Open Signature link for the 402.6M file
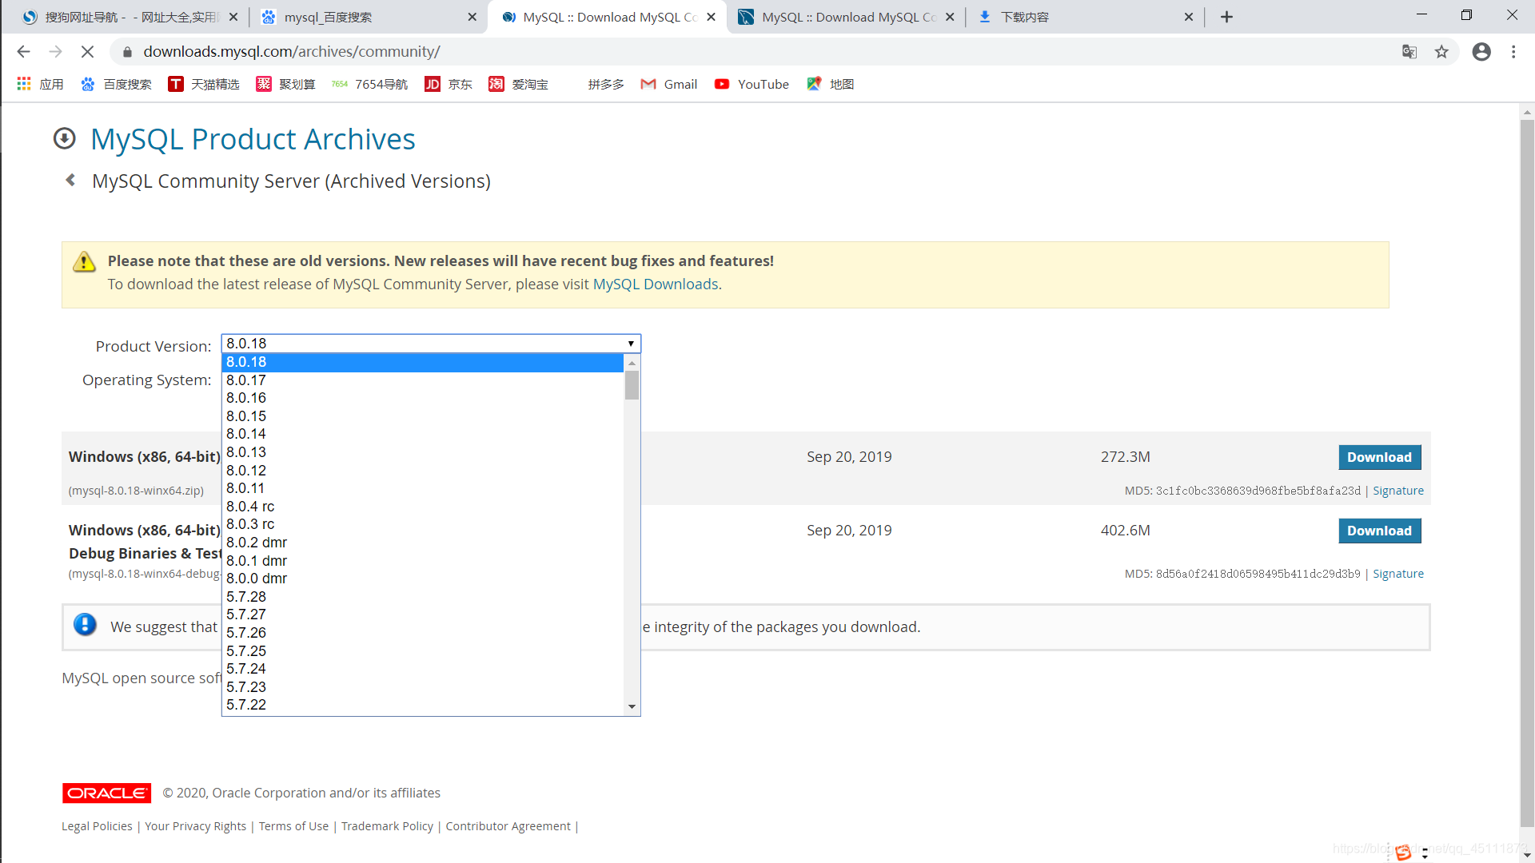 pyautogui.click(x=1398, y=574)
